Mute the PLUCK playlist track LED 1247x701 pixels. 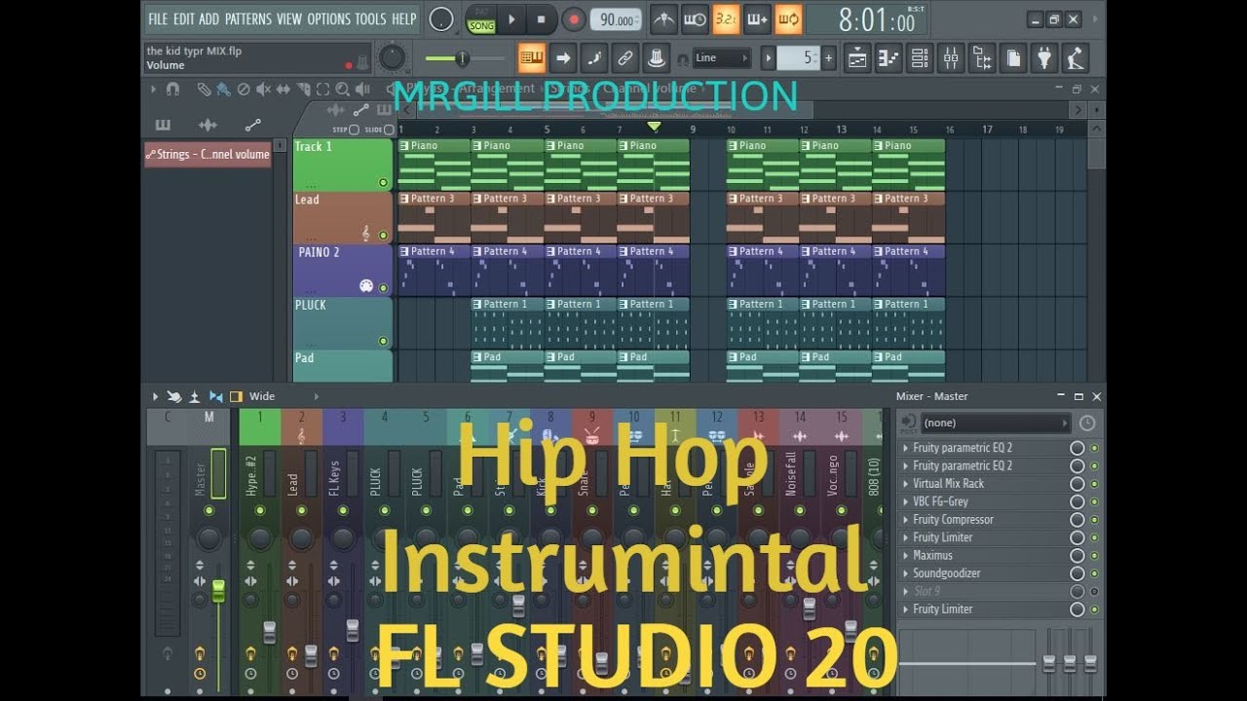383,341
